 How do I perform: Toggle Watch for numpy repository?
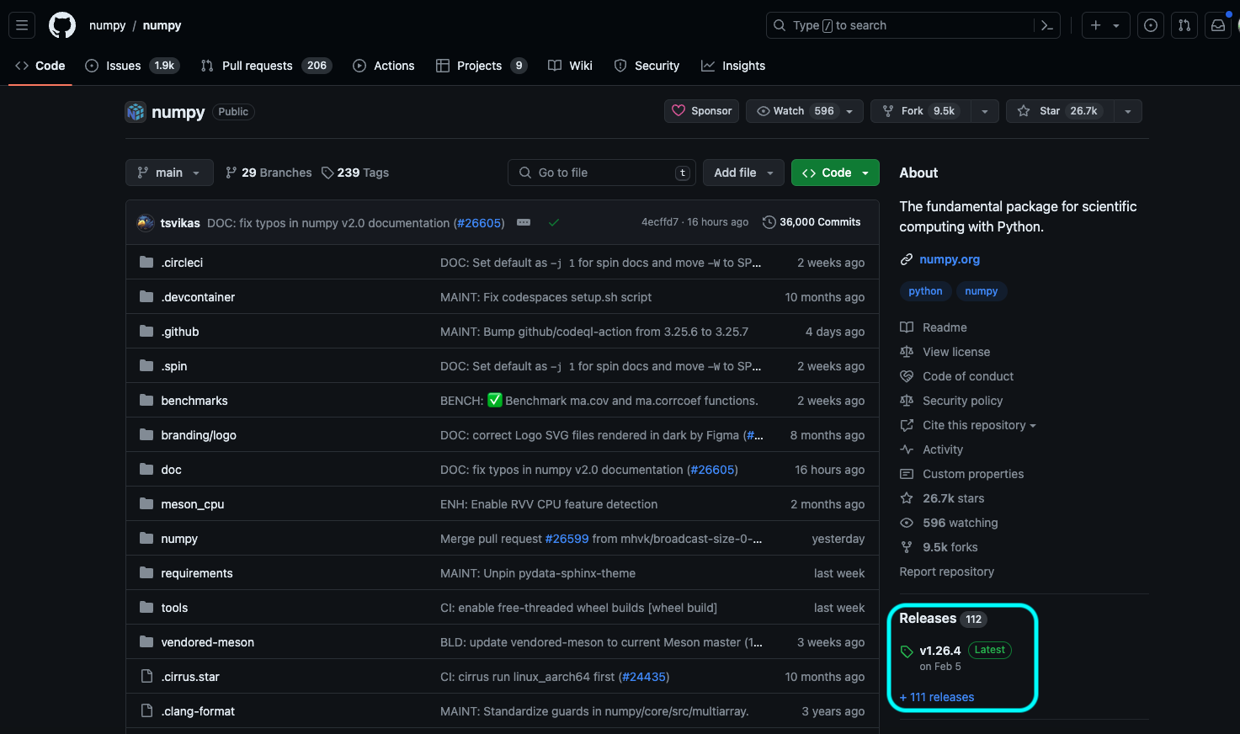click(x=796, y=111)
